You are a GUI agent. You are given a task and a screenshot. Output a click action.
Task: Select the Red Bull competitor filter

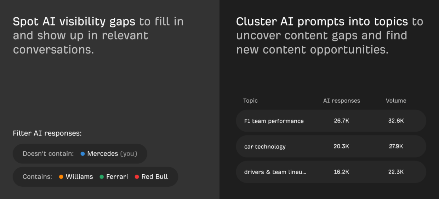tap(155, 177)
